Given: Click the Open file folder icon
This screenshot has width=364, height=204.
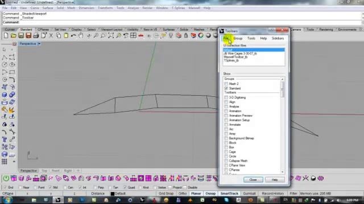Looking at the screenshot, I should [x=14, y=36].
